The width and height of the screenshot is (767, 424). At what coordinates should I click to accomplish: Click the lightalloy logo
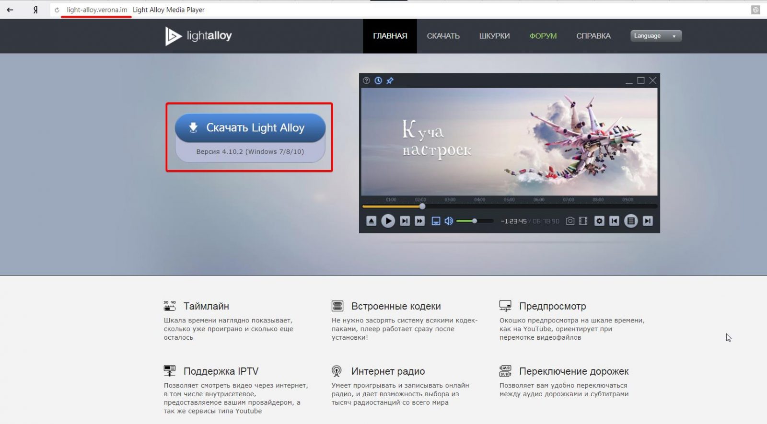click(198, 36)
